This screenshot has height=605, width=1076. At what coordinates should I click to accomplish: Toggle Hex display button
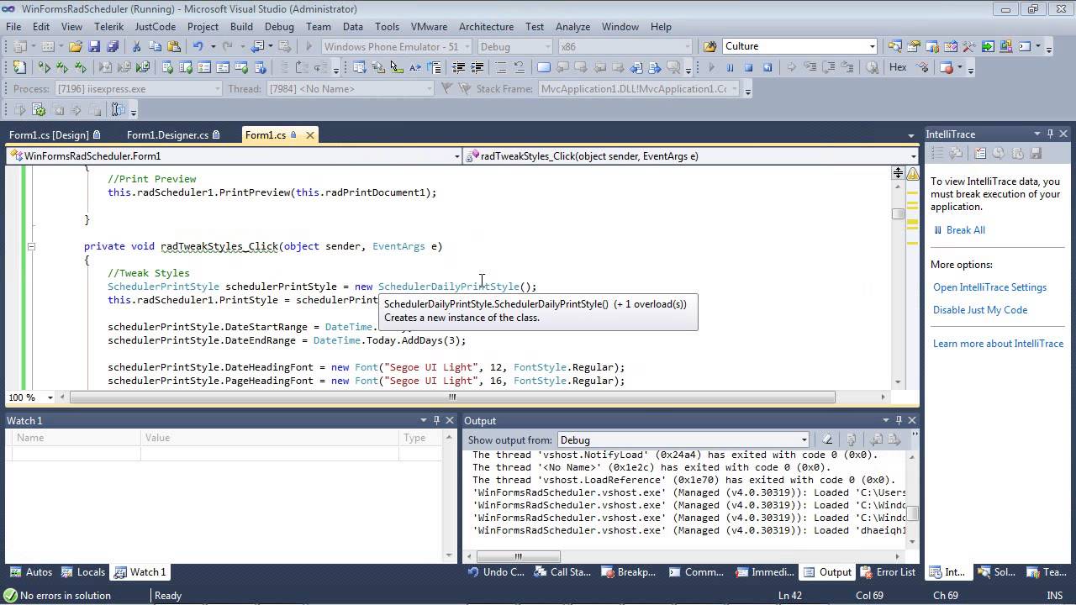tap(898, 67)
